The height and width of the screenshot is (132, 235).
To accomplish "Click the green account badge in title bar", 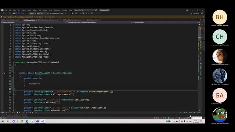I will (187, 10).
